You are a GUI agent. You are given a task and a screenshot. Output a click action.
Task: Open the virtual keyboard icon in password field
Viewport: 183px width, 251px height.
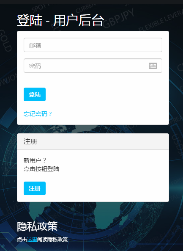(153, 66)
